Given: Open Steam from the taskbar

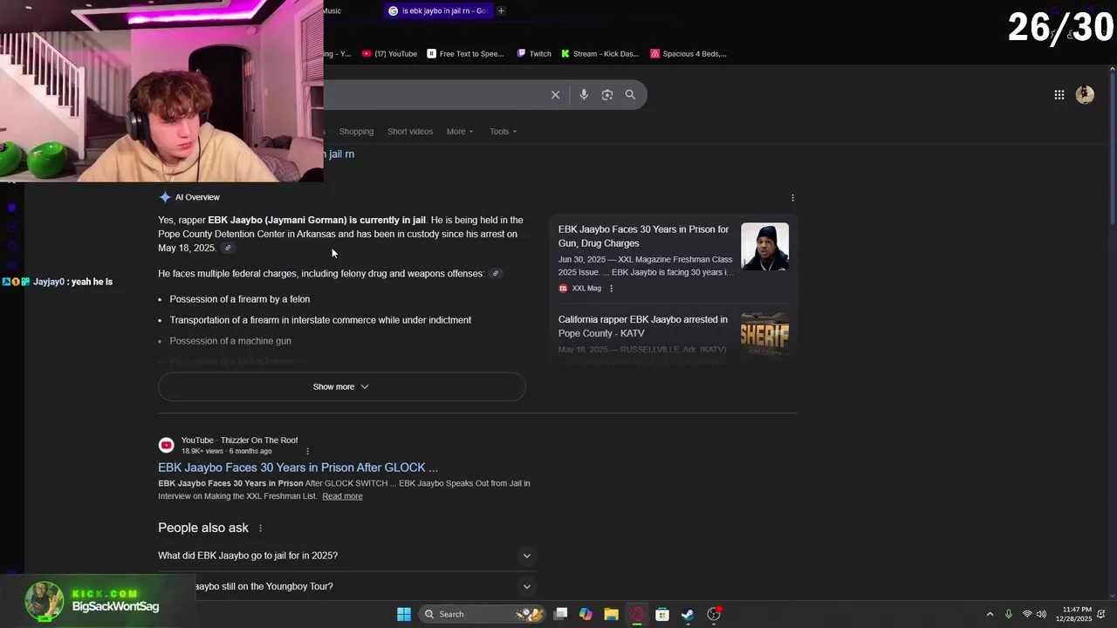Looking at the screenshot, I should 688,614.
